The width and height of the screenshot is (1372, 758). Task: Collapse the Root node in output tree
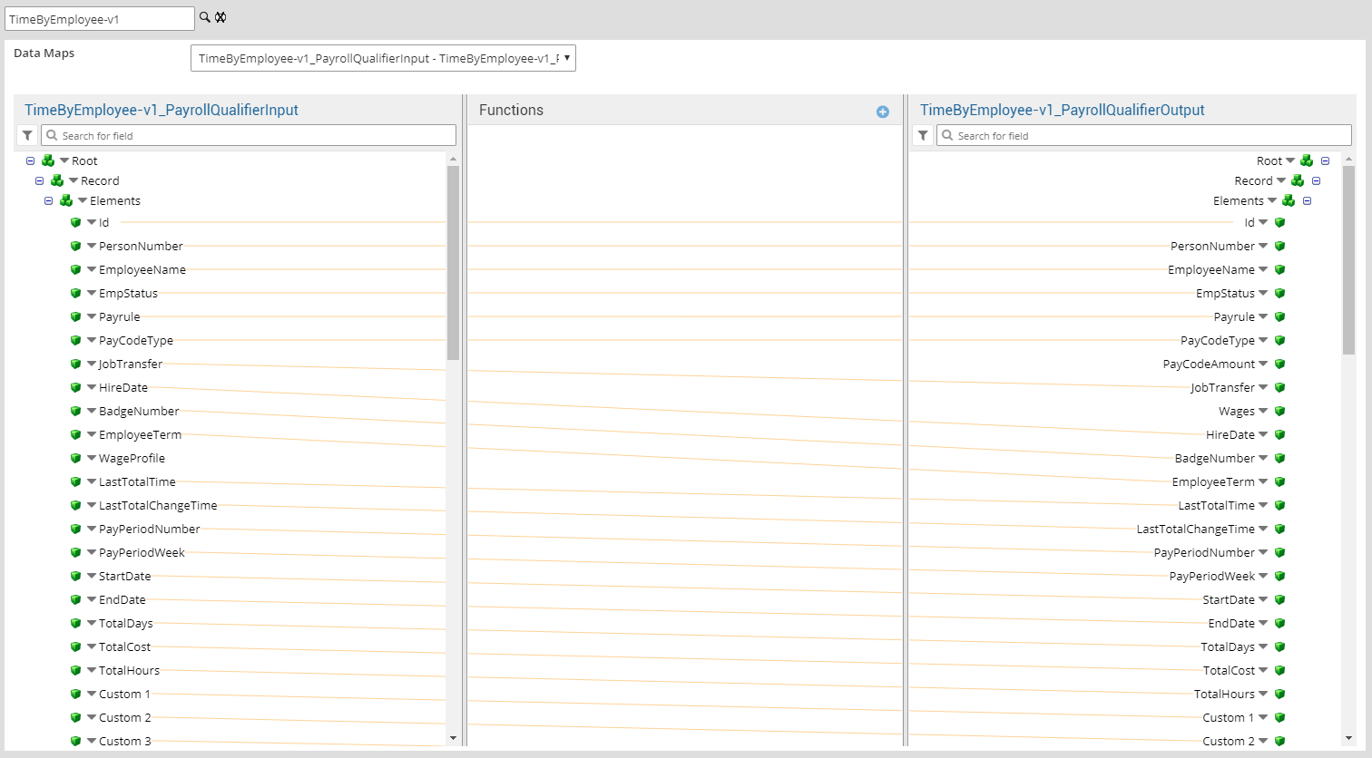point(1325,160)
